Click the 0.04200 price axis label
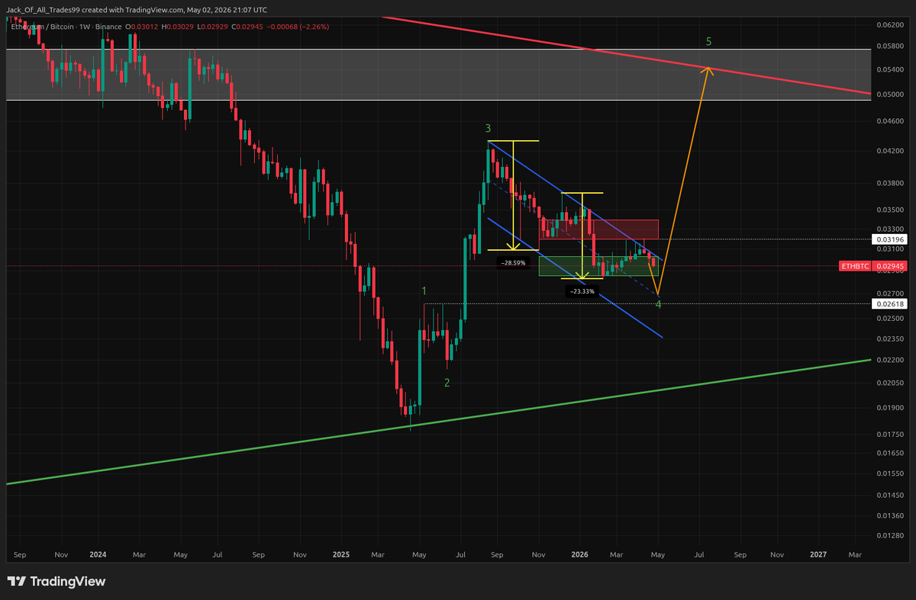This screenshot has width=916, height=600. [889, 151]
